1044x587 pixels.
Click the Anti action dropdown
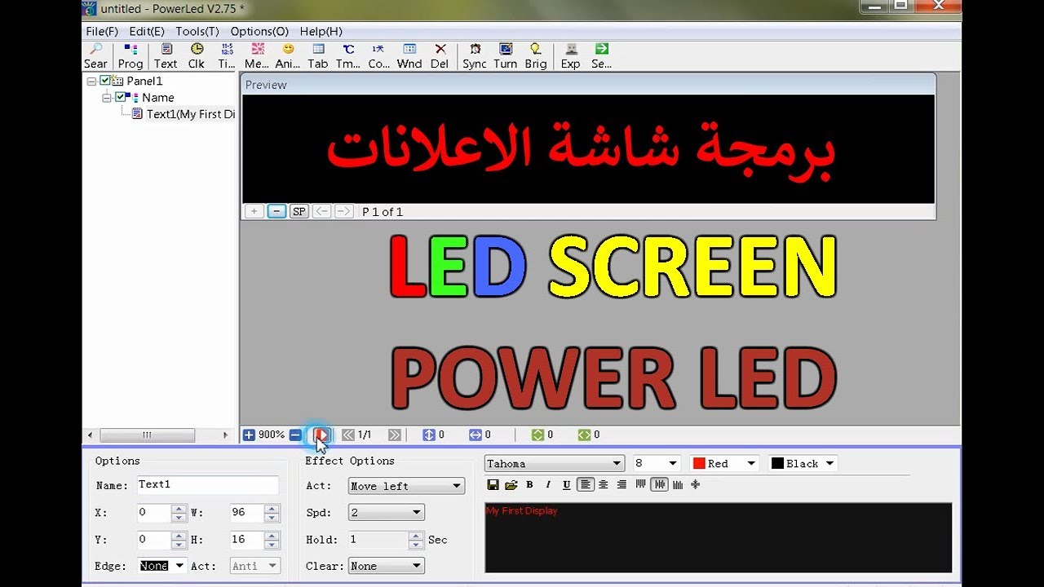(x=254, y=566)
